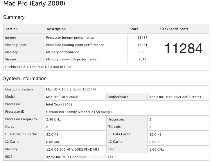Screen dimensions: 212x163
Task: Click the 'Processor ID' label
Action: pos(15,112)
